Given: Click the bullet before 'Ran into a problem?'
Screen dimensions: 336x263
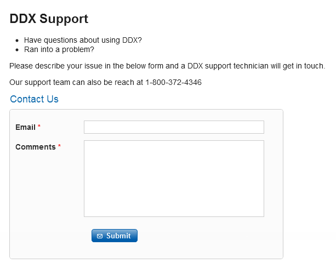Looking at the screenshot, I should click(18, 50).
